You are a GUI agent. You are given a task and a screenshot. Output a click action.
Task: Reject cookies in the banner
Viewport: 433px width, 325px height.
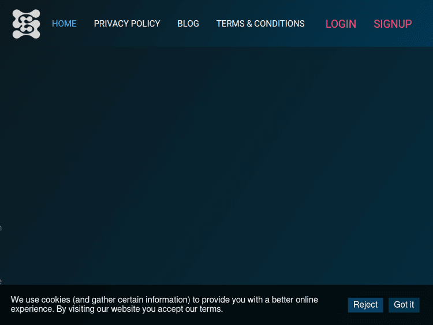click(365, 305)
